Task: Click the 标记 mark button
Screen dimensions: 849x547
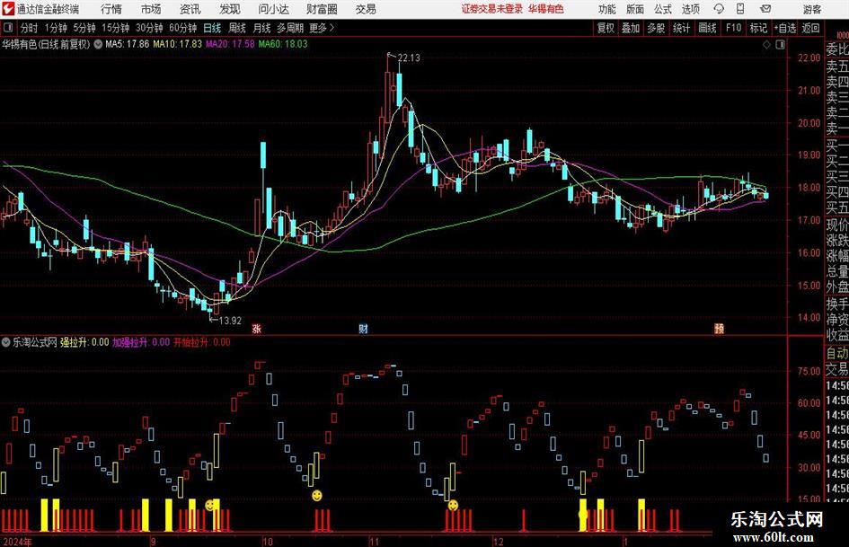Action: (x=758, y=28)
